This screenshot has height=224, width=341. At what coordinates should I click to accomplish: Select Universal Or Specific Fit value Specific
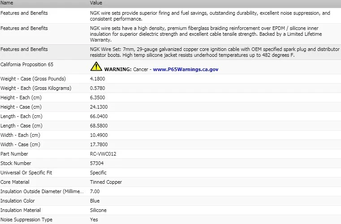[98, 173]
